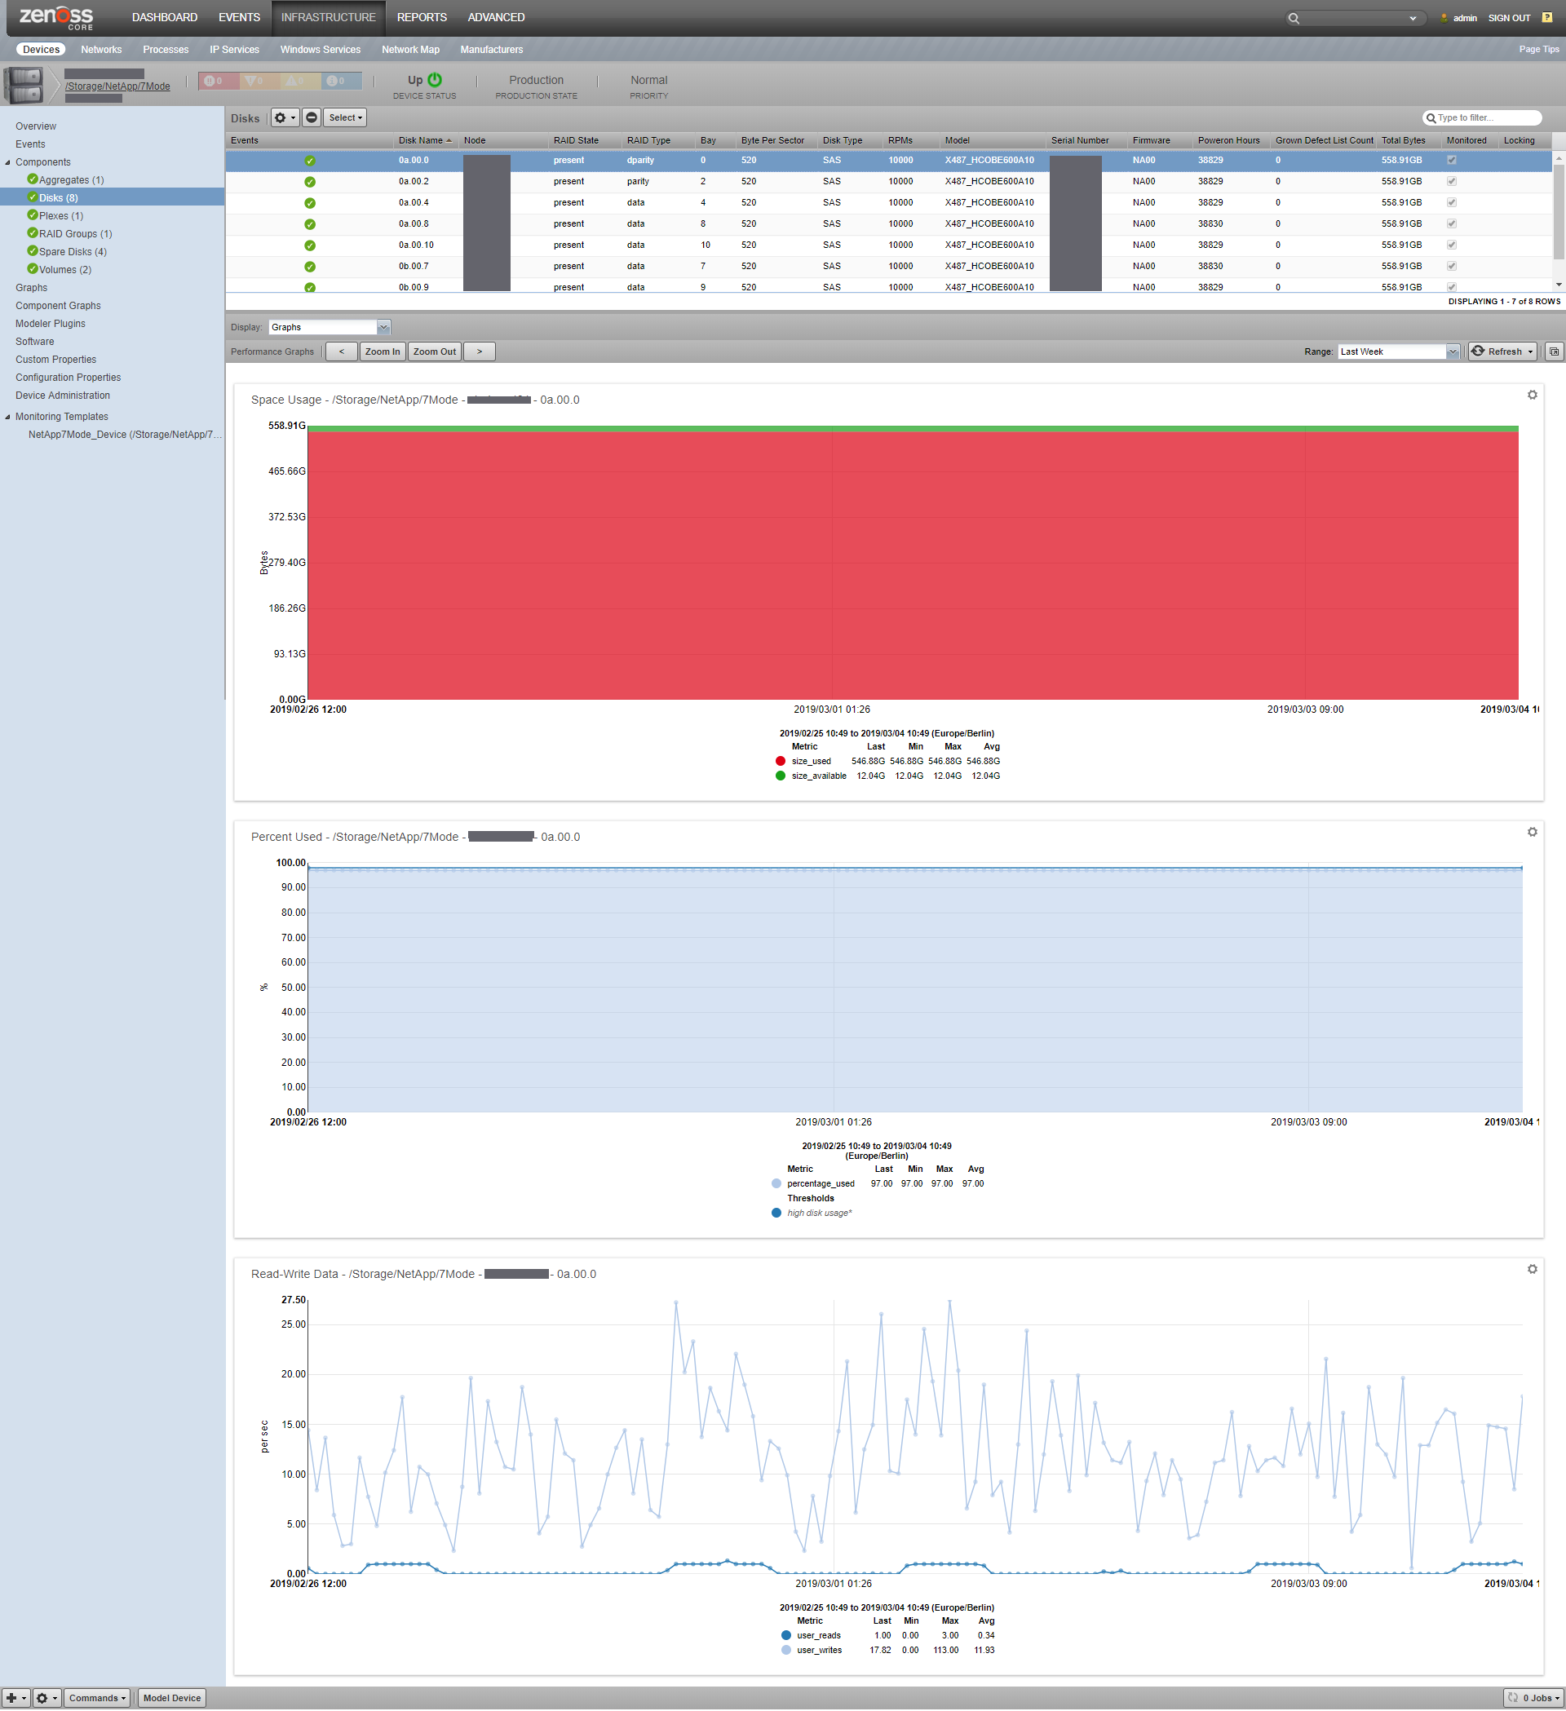Toggle Monitored checkbox for disk 0a.00.4
Screen dimensions: 1566x1711
[1452, 202]
